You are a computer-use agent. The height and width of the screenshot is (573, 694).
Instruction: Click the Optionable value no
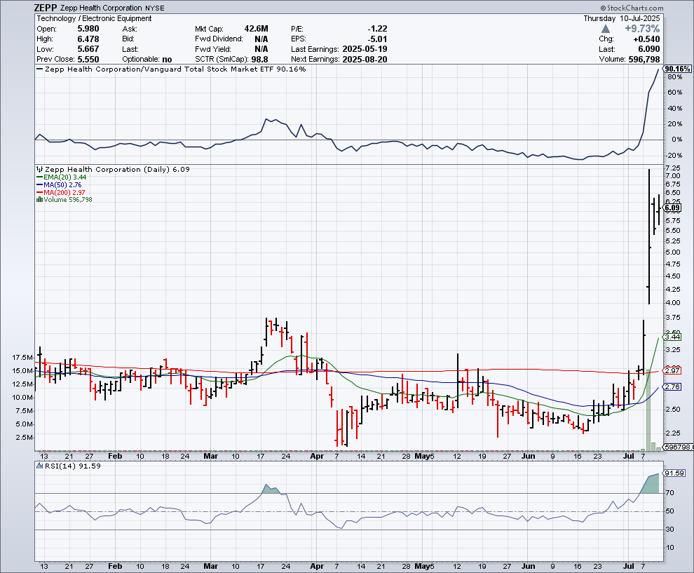pyautogui.click(x=167, y=60)
